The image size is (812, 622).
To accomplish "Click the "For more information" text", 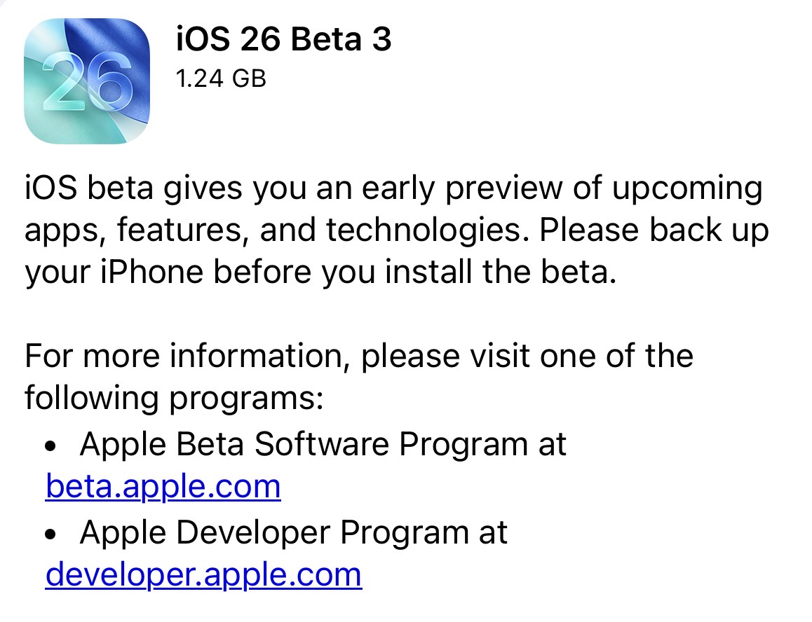I will tap(188, 355).
